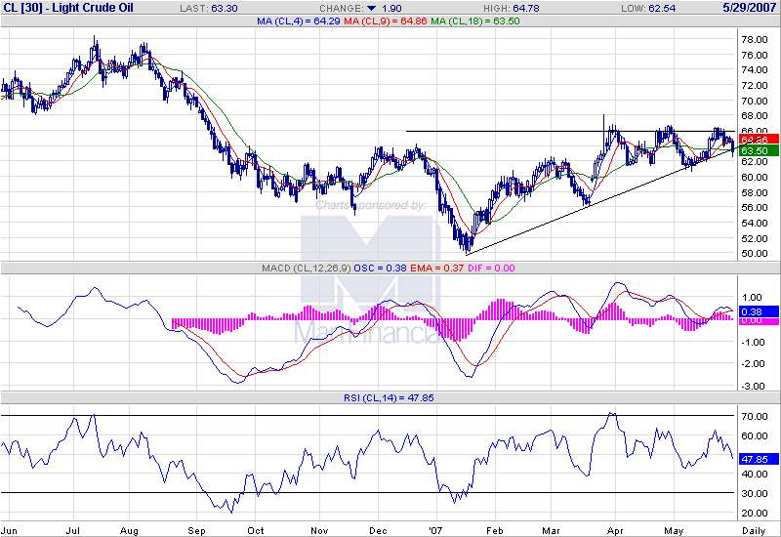Click the Aug label on the time axis
Image resolution: width=781 pixels, height=537 pixels.
130,530
